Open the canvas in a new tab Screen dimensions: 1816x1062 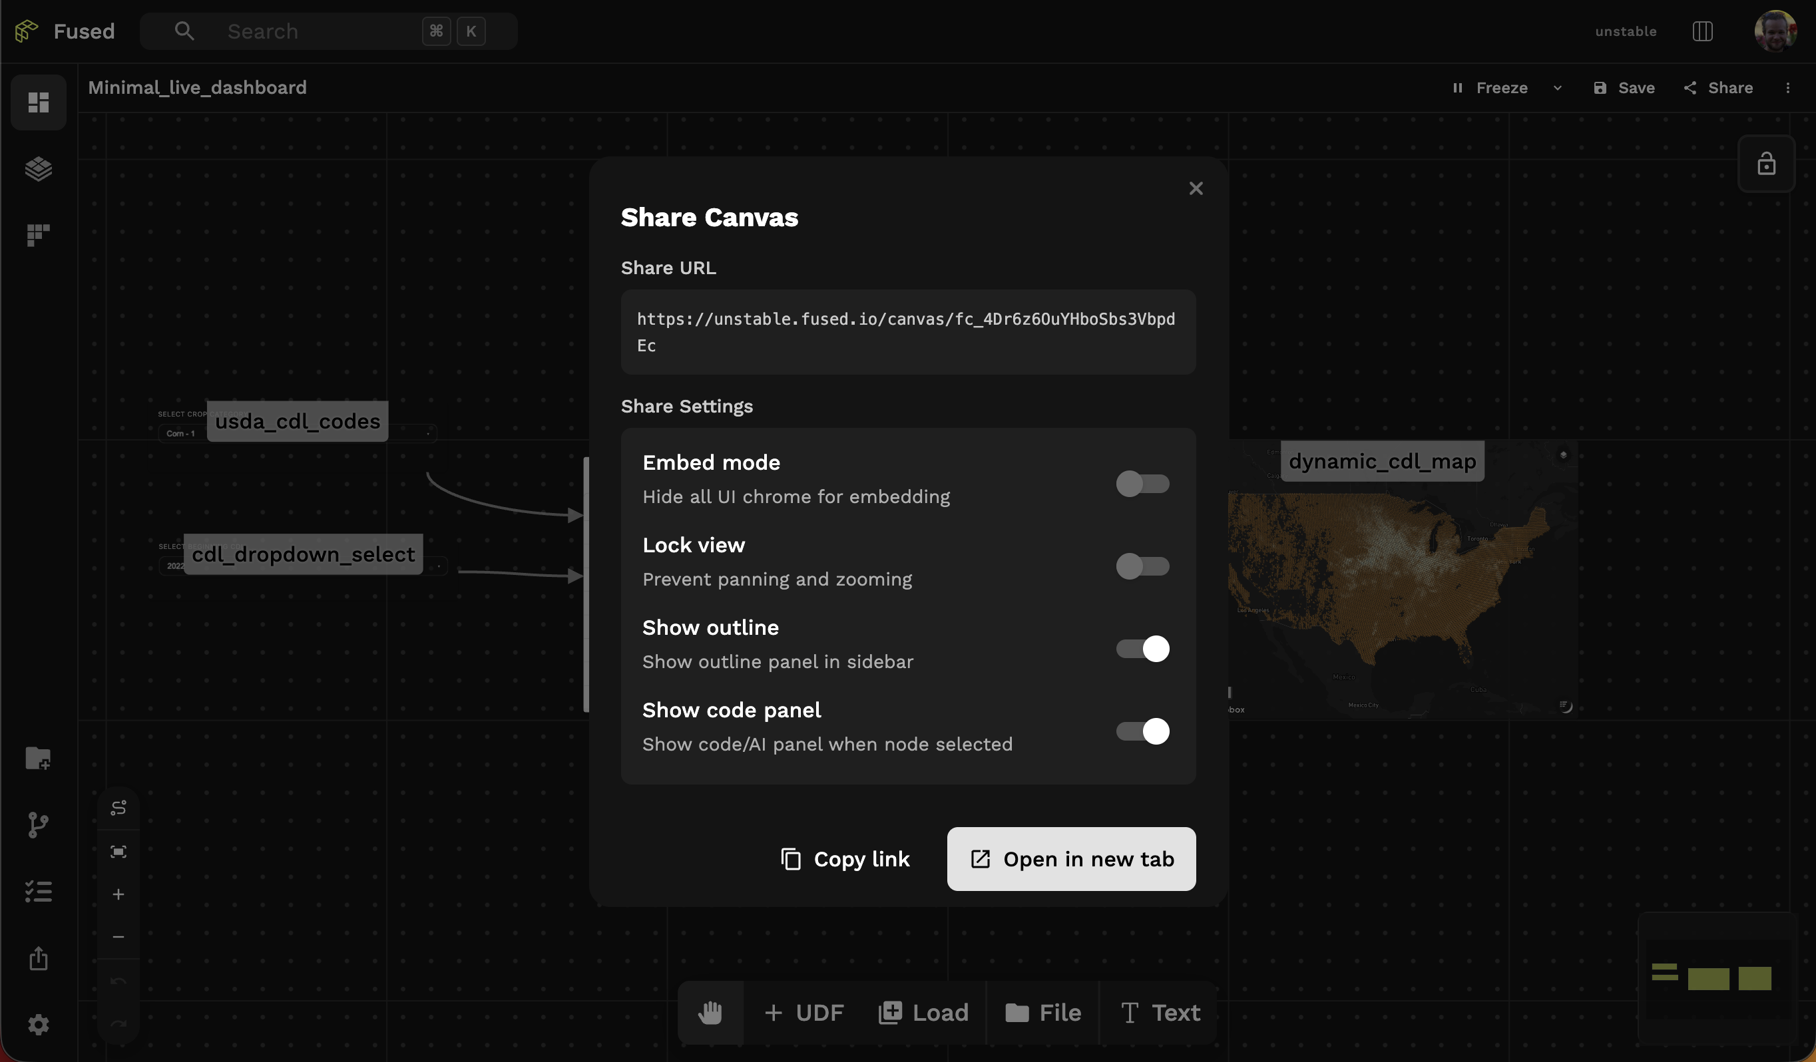pos(1071,859)
